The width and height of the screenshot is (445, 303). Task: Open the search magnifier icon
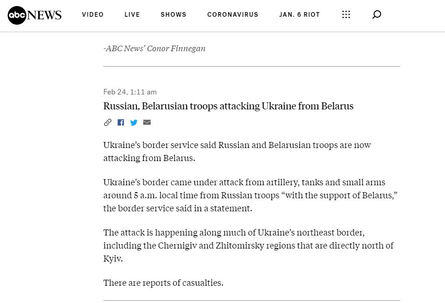click(376, 14)
